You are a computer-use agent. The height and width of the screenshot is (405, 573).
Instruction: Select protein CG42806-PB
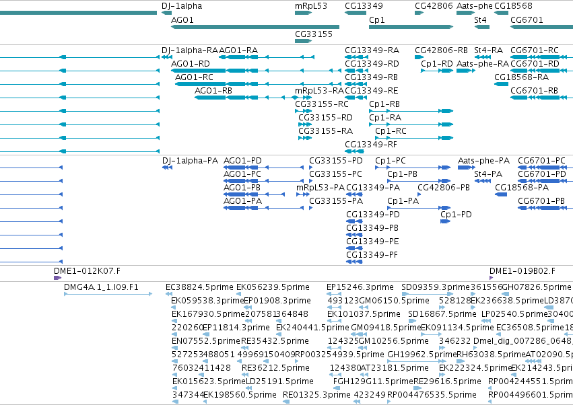pos(444,188)
